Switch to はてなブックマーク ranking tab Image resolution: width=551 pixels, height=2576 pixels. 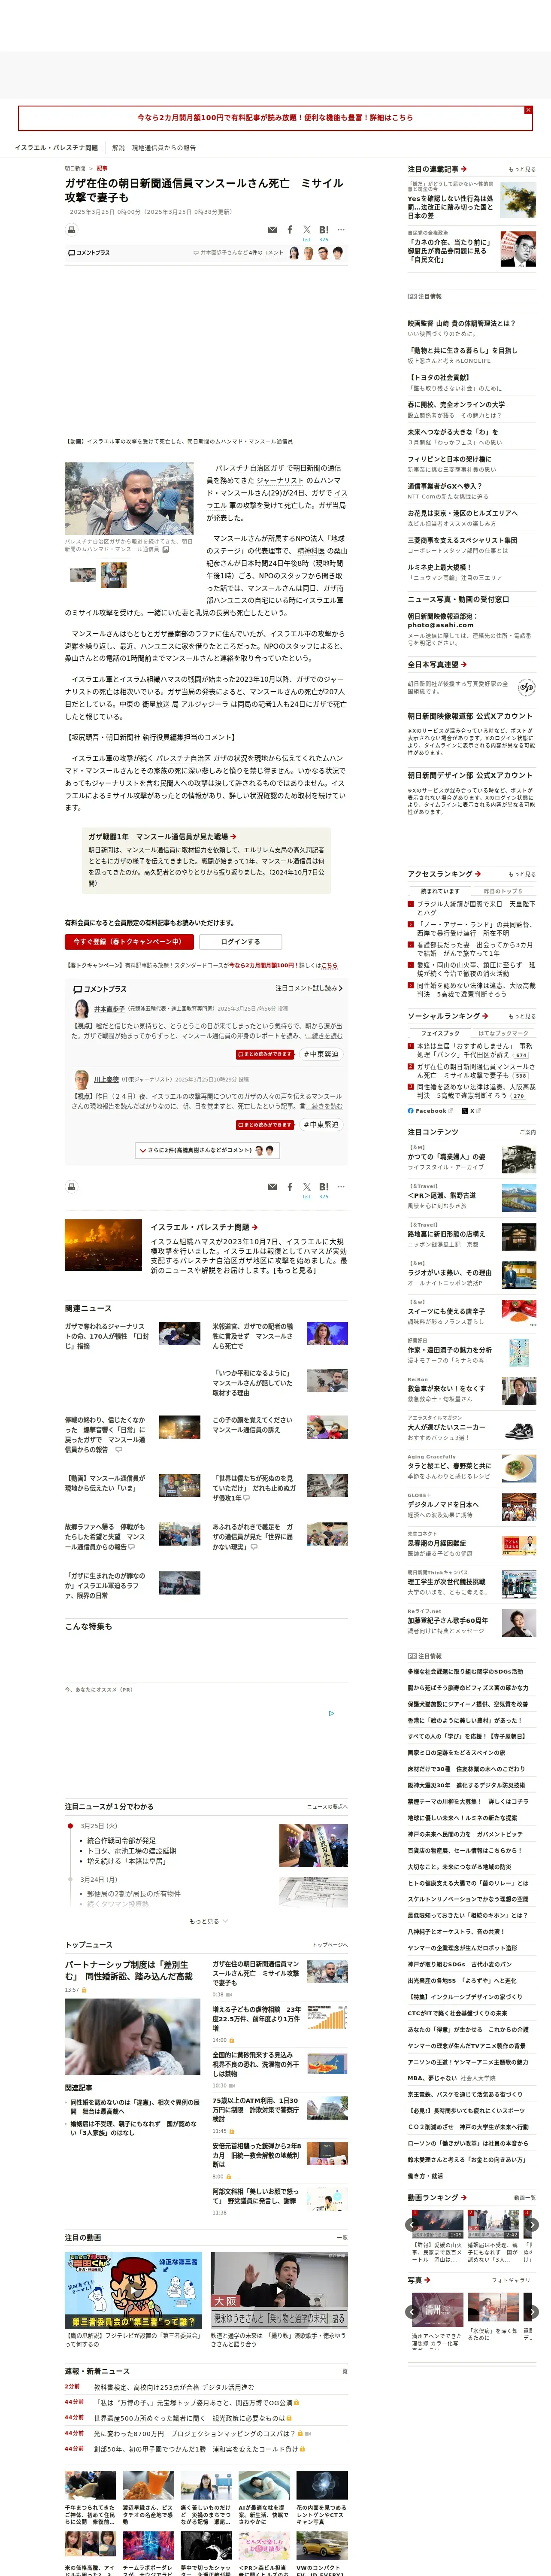click(503, 1033)
